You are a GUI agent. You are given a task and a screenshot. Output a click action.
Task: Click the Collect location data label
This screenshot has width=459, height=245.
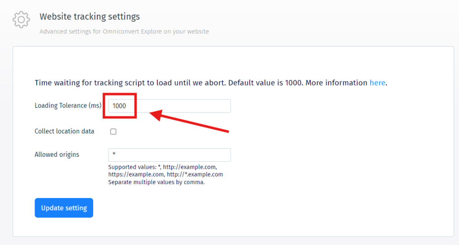(x=65, y=132)
